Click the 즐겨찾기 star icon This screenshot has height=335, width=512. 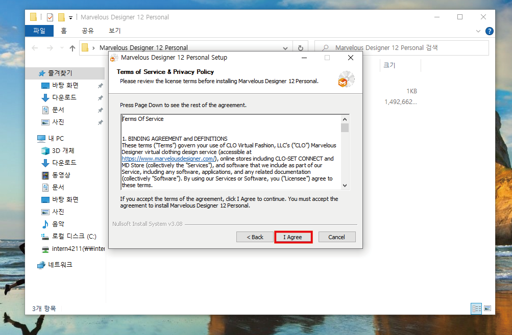coord(42,73)
